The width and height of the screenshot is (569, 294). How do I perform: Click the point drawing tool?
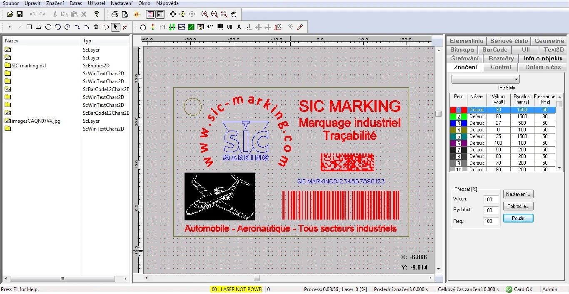(10, 27)
